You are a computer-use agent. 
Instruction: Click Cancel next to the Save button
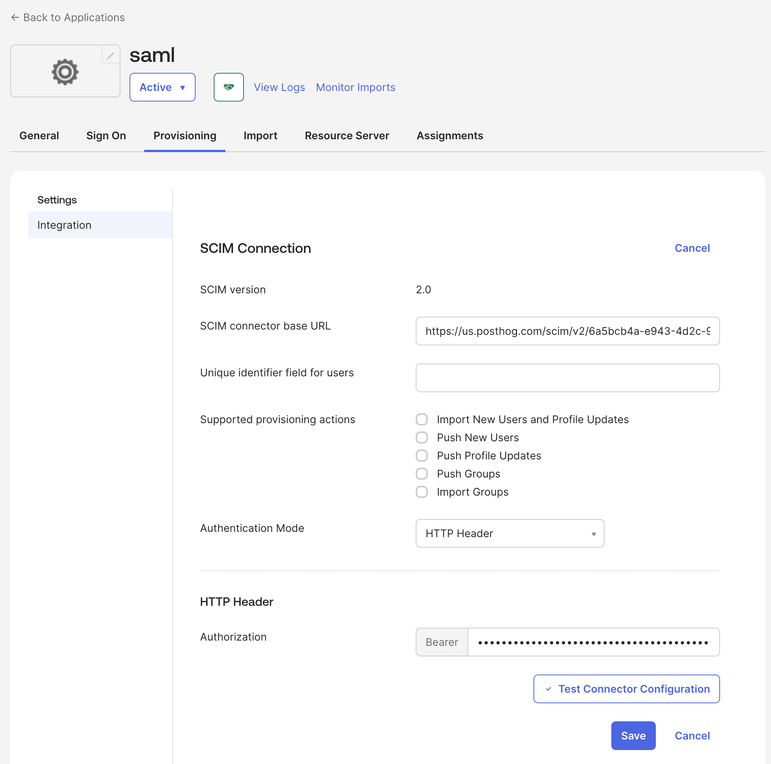tap(692, 736)
